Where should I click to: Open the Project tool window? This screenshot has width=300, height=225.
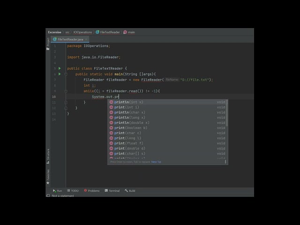(48, 44)
